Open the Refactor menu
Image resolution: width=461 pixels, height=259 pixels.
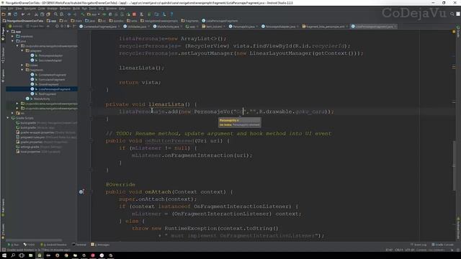(x=65, y=9)
